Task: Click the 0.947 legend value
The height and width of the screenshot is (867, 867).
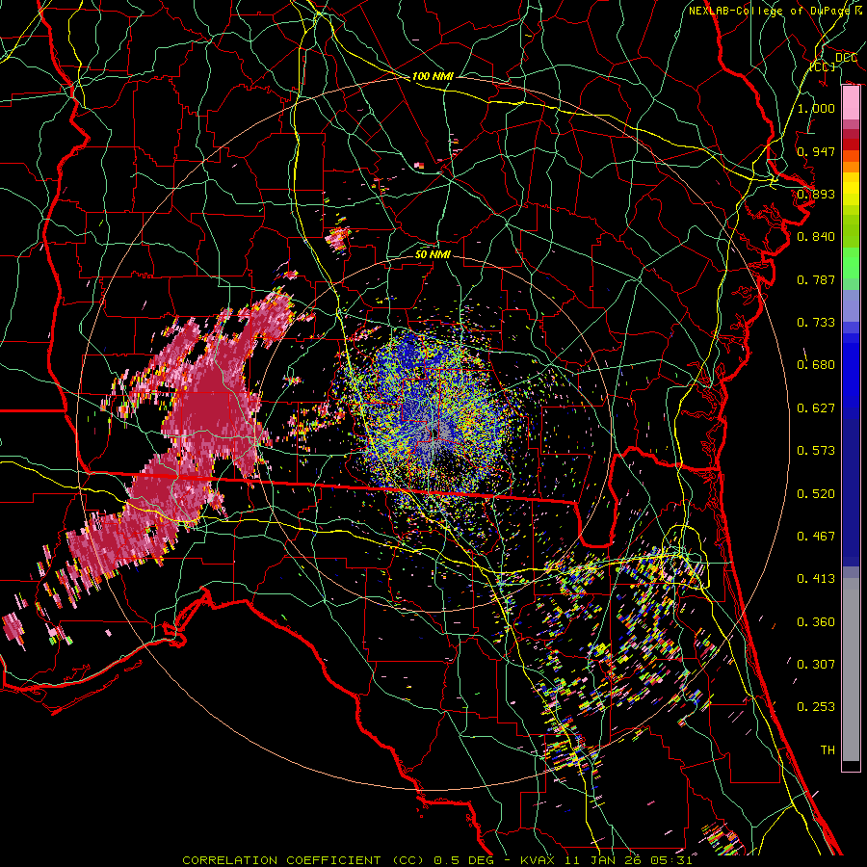Action: pos(816,151)
